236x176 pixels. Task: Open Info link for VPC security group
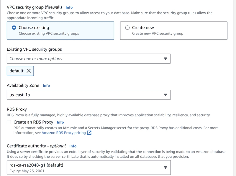69,7
